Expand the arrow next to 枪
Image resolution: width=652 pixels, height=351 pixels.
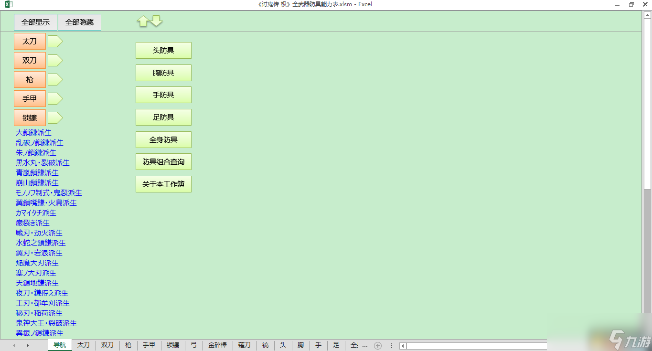tap(55, 80)
